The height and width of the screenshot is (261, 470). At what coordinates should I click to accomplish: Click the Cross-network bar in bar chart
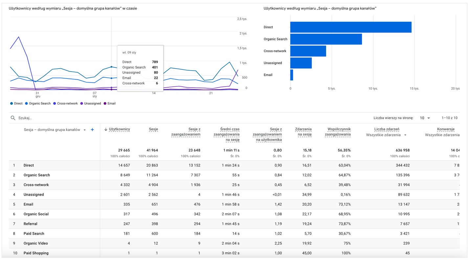pyautogui.click(x=308, y=51)
